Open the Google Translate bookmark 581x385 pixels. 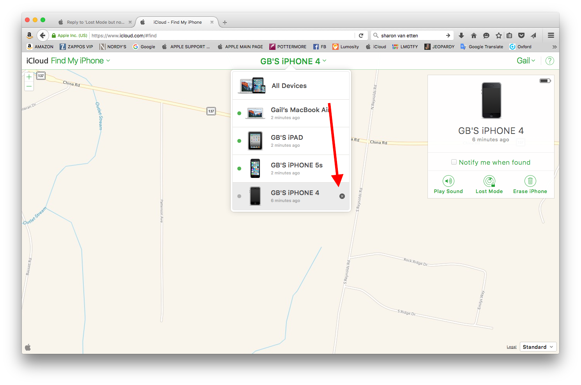pos(482,47)
